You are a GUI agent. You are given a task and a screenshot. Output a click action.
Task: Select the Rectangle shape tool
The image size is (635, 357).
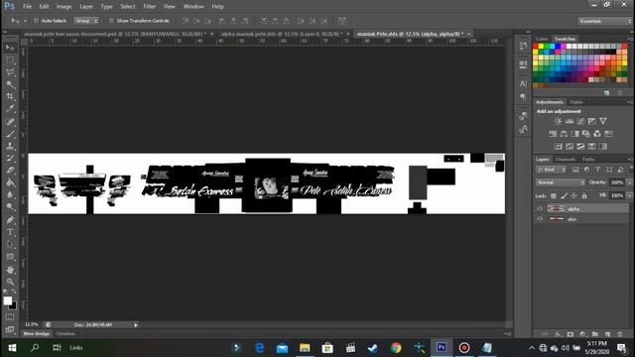10,257
